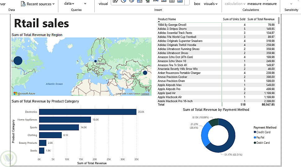
Task: Select the large North America map bubble
Action: (18, 61)
